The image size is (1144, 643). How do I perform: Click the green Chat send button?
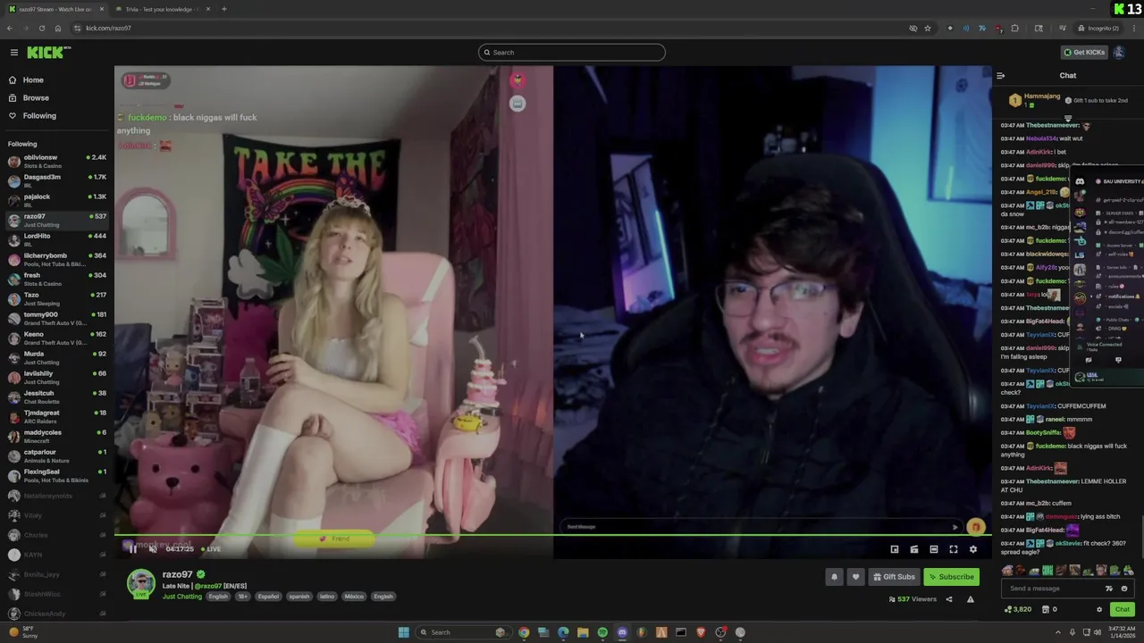pyautogui.click(x=1122, y=609)
